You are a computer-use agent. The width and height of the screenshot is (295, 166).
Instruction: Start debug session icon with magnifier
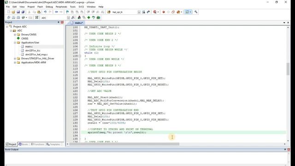tap(155, 12)
